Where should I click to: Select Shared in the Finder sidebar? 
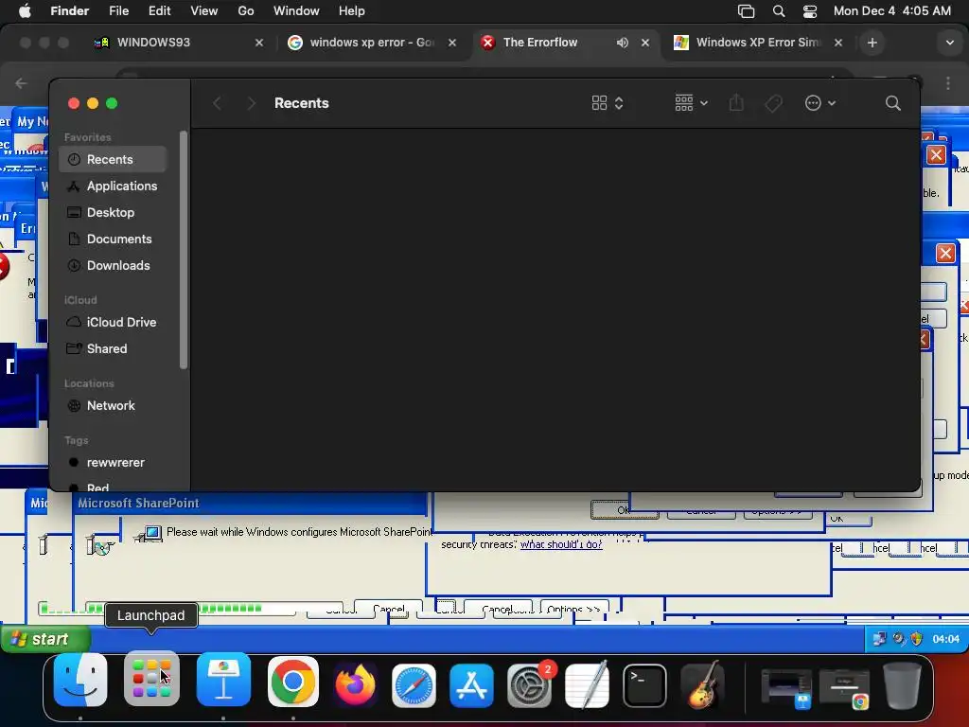[114, 349]
